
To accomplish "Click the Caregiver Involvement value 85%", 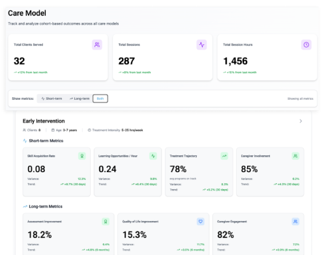I will (249, 169).
